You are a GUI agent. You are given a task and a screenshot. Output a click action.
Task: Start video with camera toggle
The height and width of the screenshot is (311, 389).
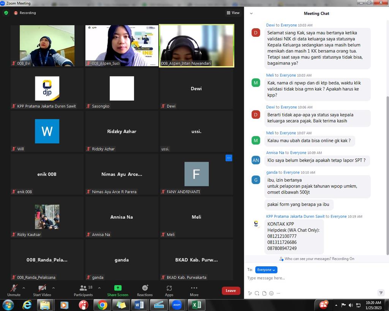point(42,290)
